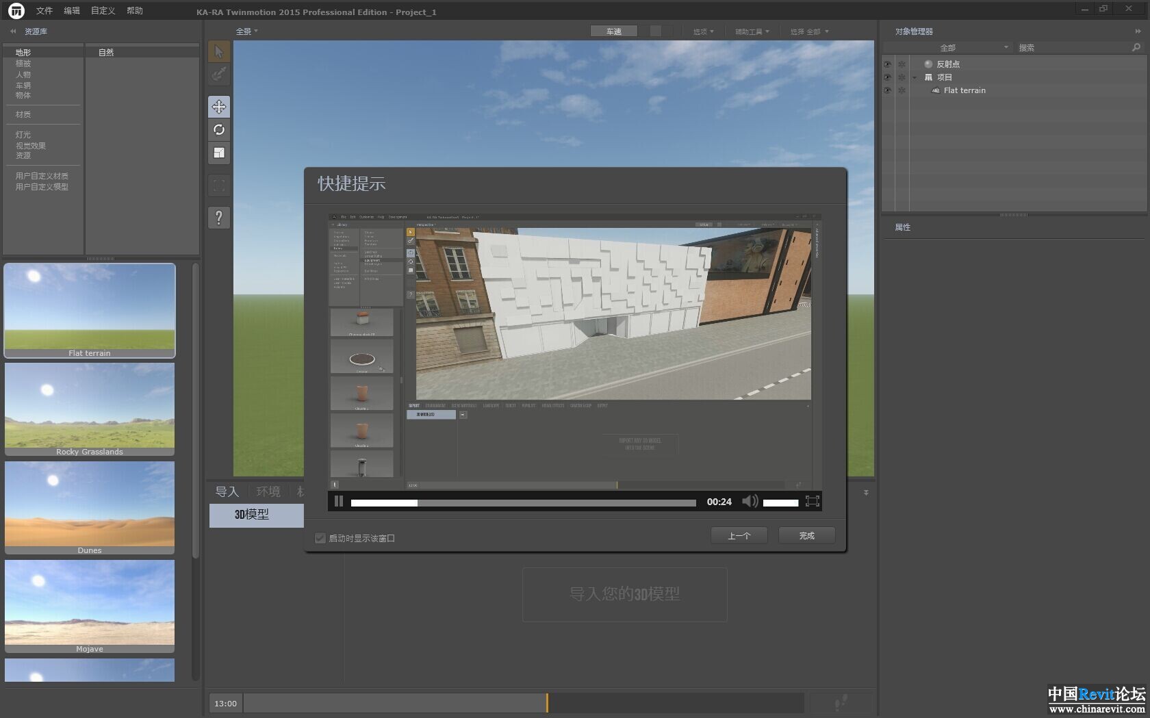Image resolution: width=1150 pixels, height=718 pixels.
Task: Seek in the tutorial video progress bar
Action: [x=524, y=502]
